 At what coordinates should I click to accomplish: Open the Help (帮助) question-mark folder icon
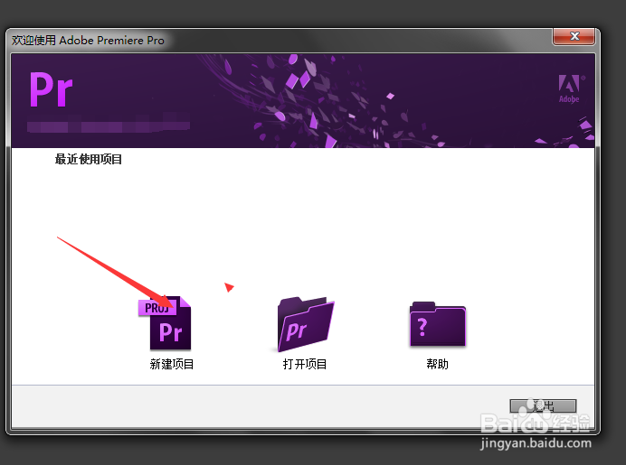[x=438, y=324]
